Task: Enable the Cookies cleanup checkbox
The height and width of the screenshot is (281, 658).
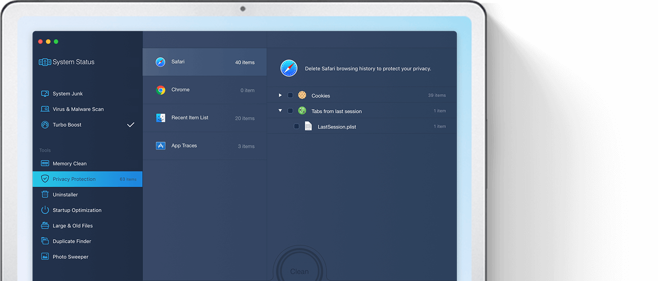Action: tap(291, 95)
